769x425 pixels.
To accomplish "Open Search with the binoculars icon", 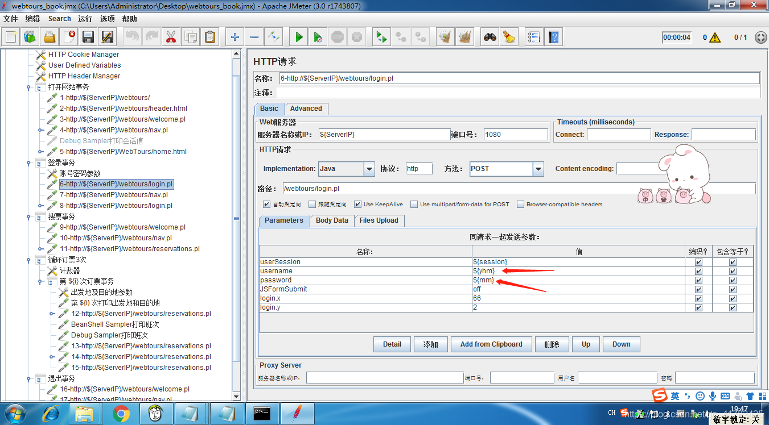I will coord(490,37).
